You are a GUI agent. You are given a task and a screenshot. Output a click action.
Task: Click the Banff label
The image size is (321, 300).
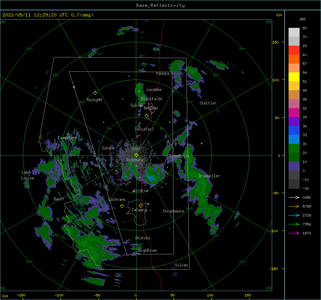[x=59, y=199]
